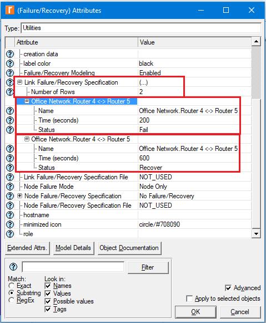Click help icon next to Failure/Recovery Modeling
The image size is (266, 323).
(x=10, y=73)
